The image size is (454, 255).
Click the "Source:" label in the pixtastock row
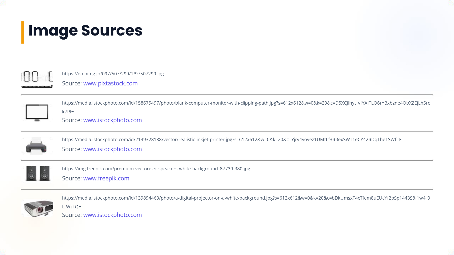72,83
